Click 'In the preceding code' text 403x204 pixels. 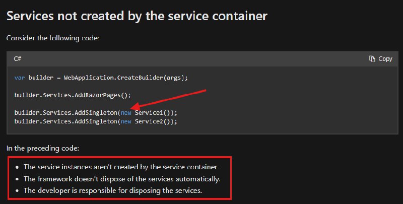[x=43, y=148]
